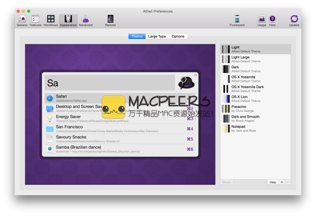
Task: Open the Features preferences pane
Action: [35, 20]
